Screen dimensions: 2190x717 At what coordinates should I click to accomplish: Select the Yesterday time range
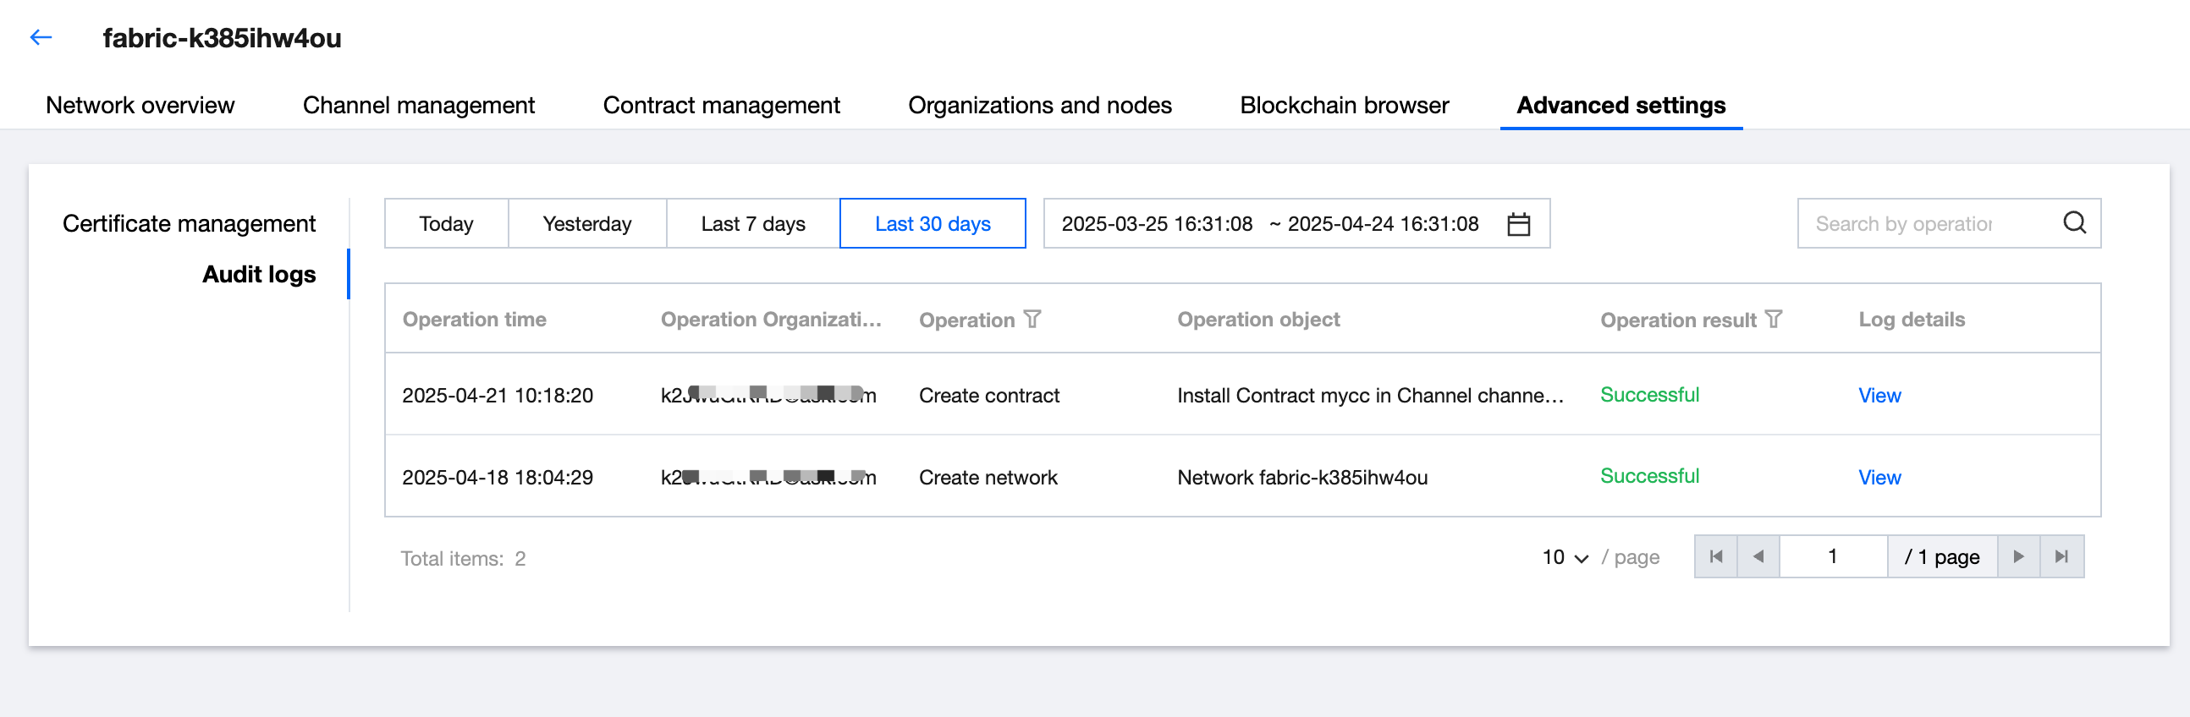586,223
